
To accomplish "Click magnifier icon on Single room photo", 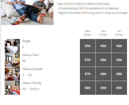I will [17, 41].
